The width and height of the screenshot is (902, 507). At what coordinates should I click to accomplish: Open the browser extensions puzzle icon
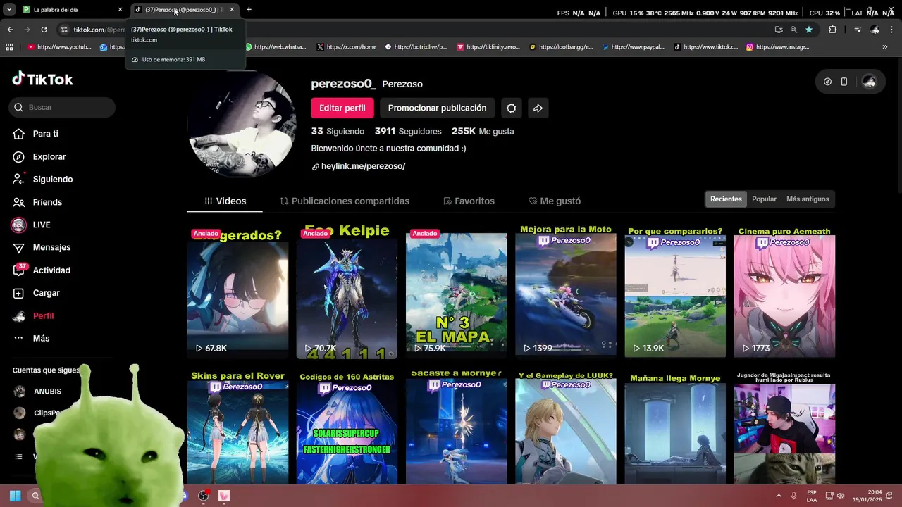coord(833,30)
